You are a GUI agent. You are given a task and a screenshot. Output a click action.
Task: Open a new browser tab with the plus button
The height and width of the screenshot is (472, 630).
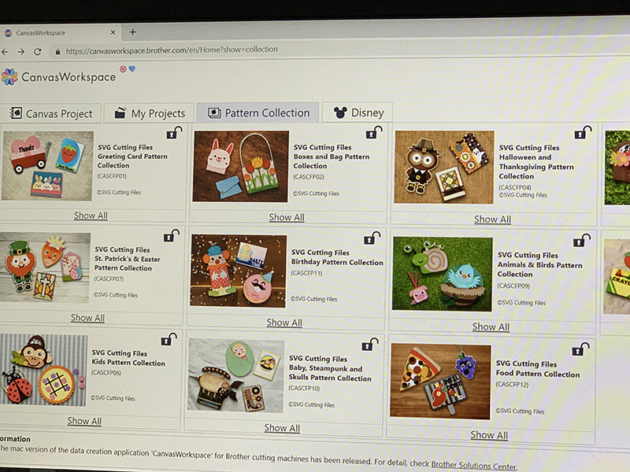point(132,32)
